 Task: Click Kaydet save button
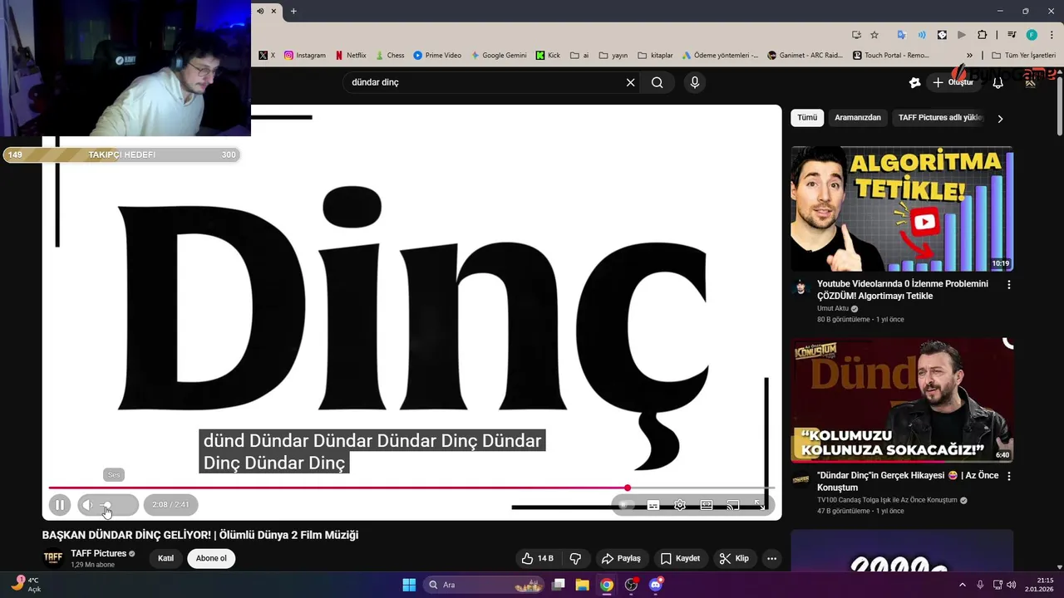pos(680,558)
